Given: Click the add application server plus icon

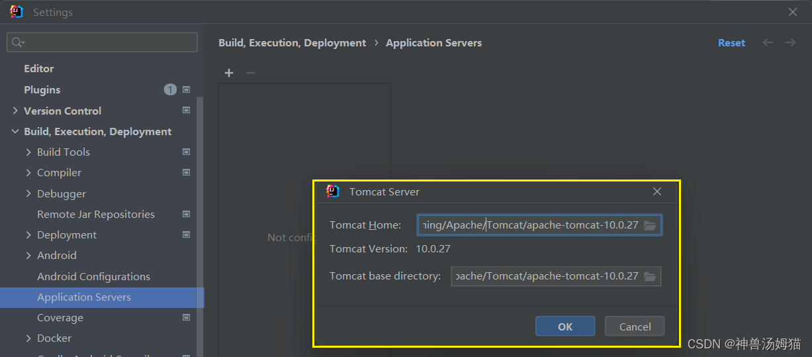Looking at the screenshot, I should 229,73.
